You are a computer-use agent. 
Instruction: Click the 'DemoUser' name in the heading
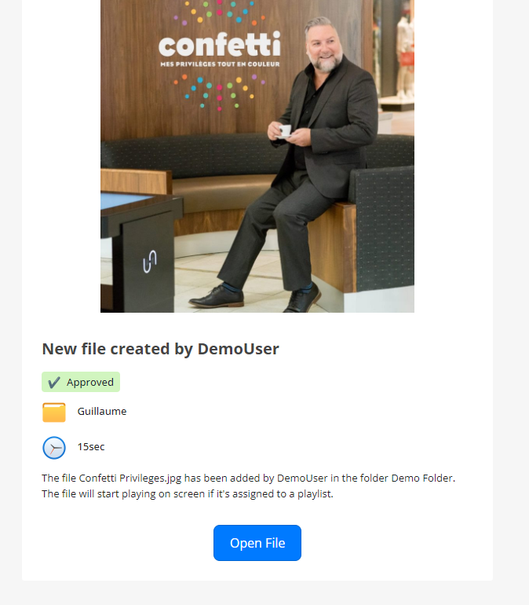[238, 349]
